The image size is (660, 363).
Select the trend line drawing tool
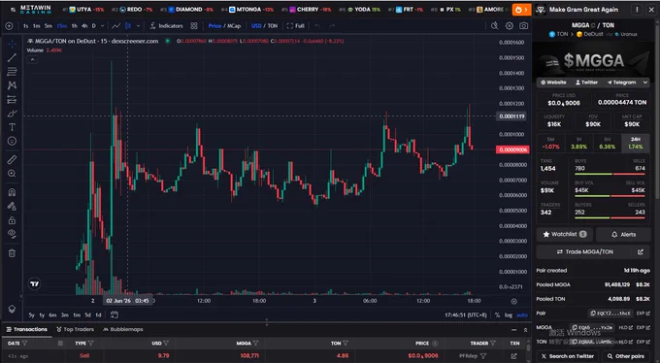(x=12, y=57)
